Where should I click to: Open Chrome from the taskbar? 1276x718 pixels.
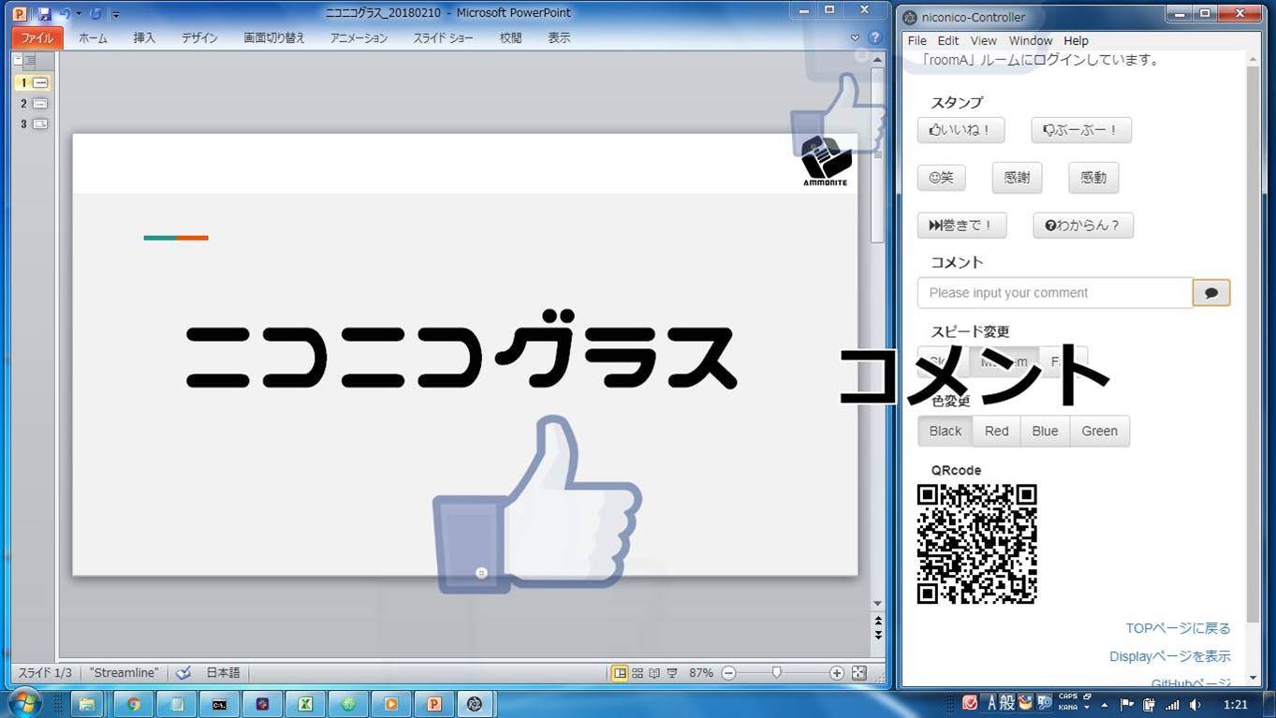133,704
